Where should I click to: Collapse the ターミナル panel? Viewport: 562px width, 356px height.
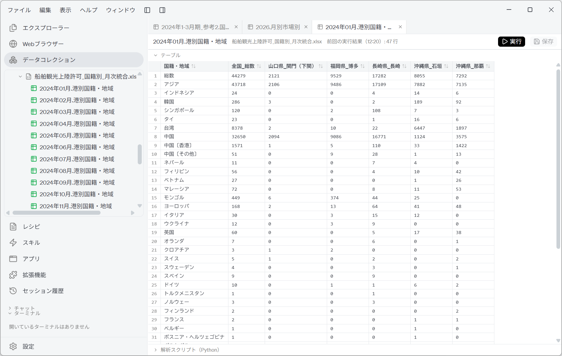point(10,313)
